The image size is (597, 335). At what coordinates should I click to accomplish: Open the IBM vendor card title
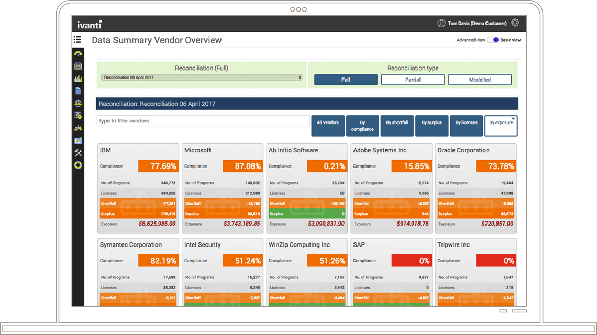pos(105,150)
